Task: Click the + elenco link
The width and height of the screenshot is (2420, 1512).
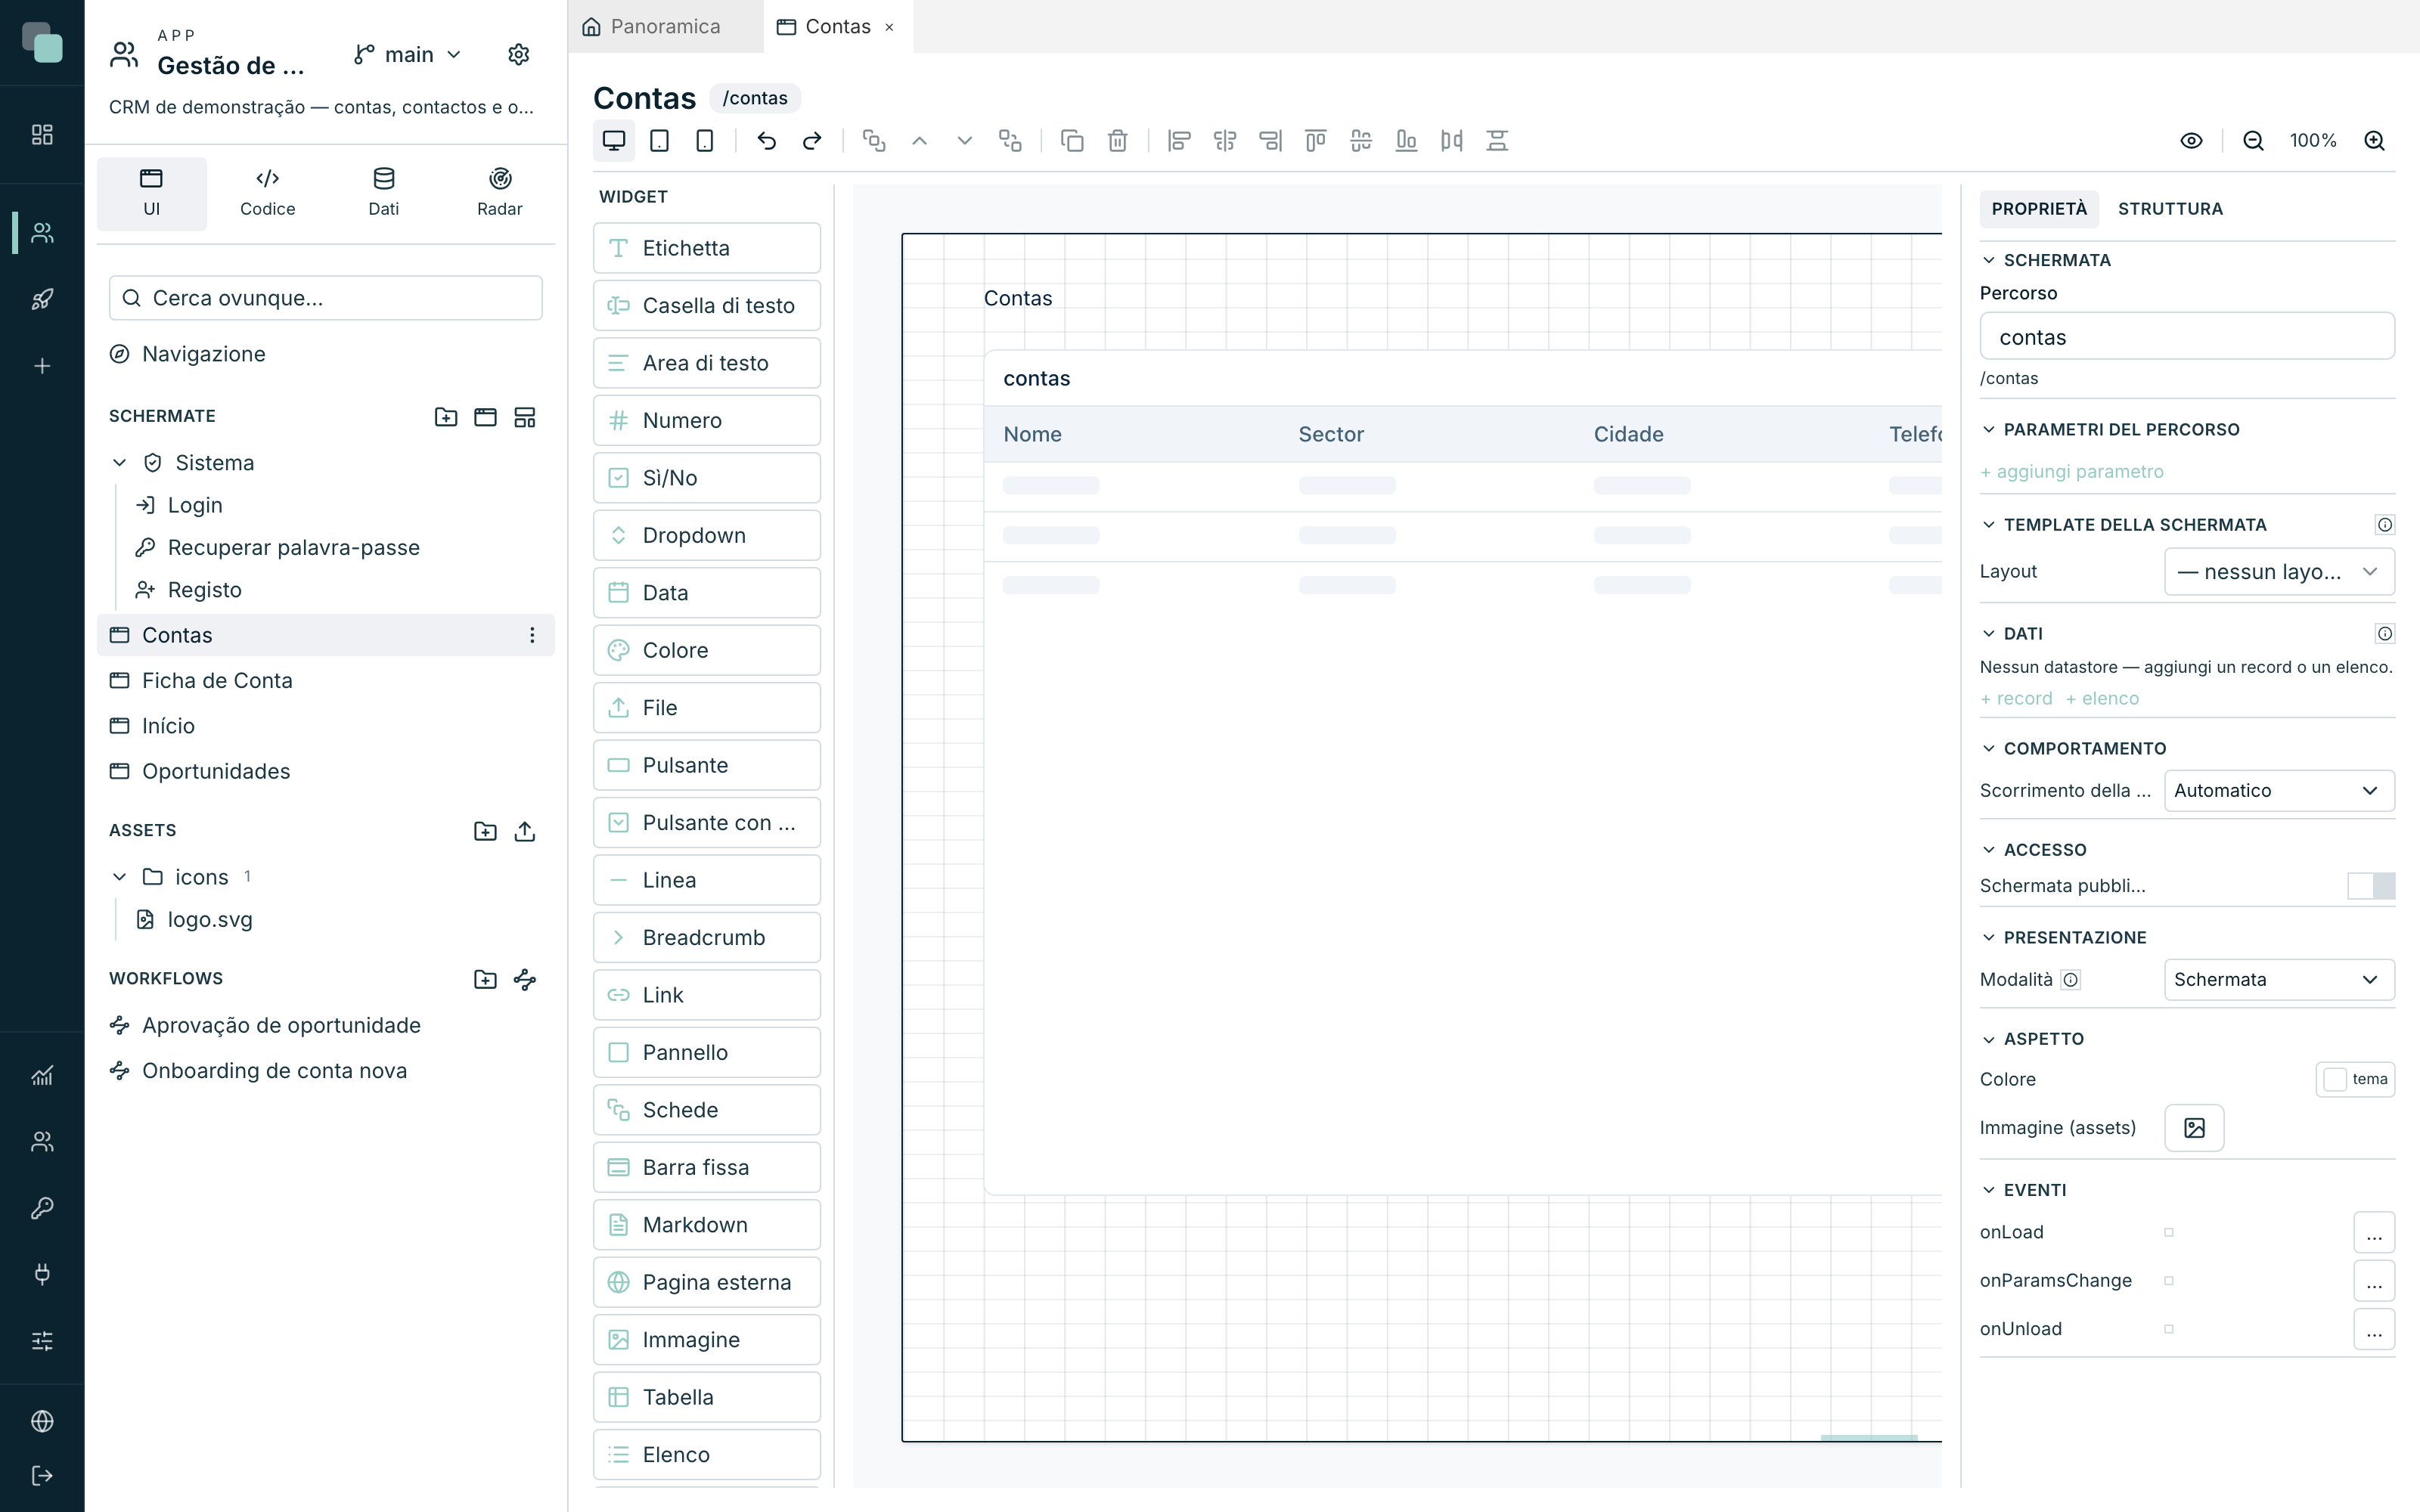Action: pos(2102,699)
